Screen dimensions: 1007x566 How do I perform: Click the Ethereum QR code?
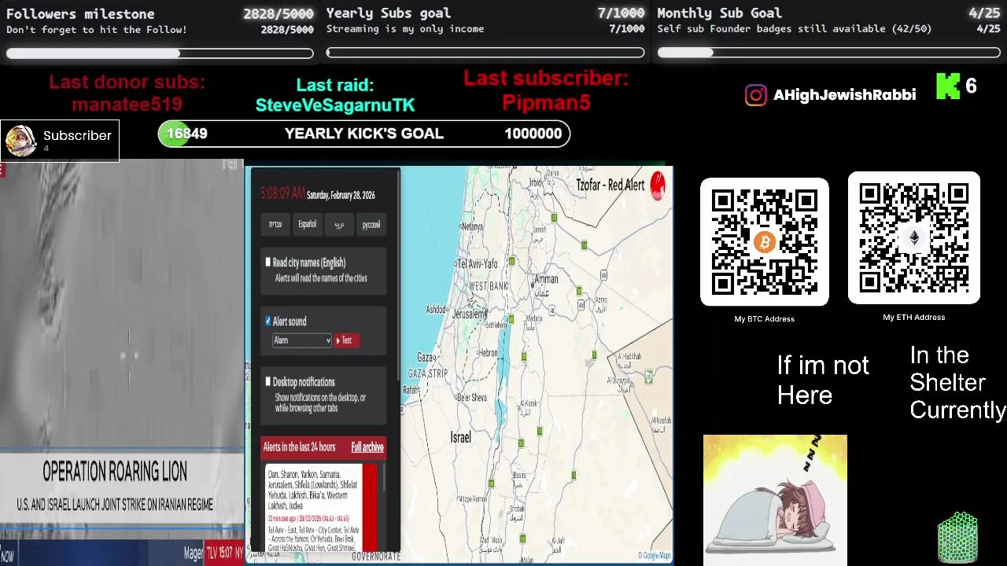pos(914,238)
